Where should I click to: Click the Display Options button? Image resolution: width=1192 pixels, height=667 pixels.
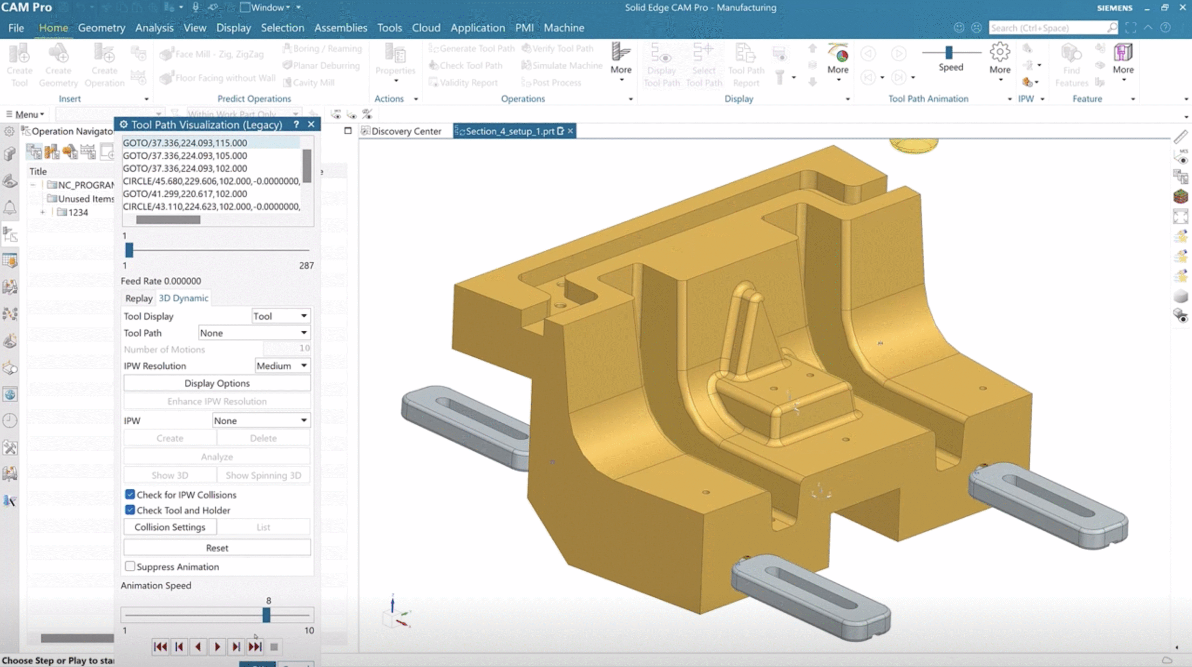pyautogui.click(x=217, y=383)
